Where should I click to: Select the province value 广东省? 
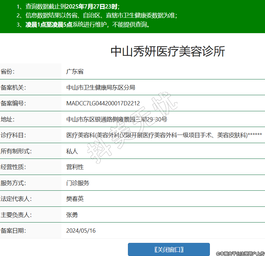click(75, 72)
